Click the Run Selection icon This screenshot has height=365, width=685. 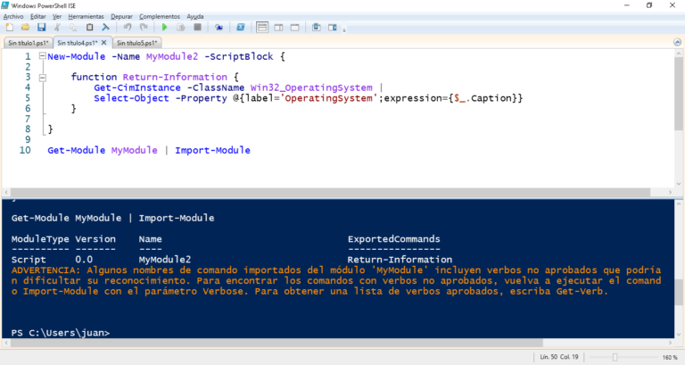(x=181, y=28)
